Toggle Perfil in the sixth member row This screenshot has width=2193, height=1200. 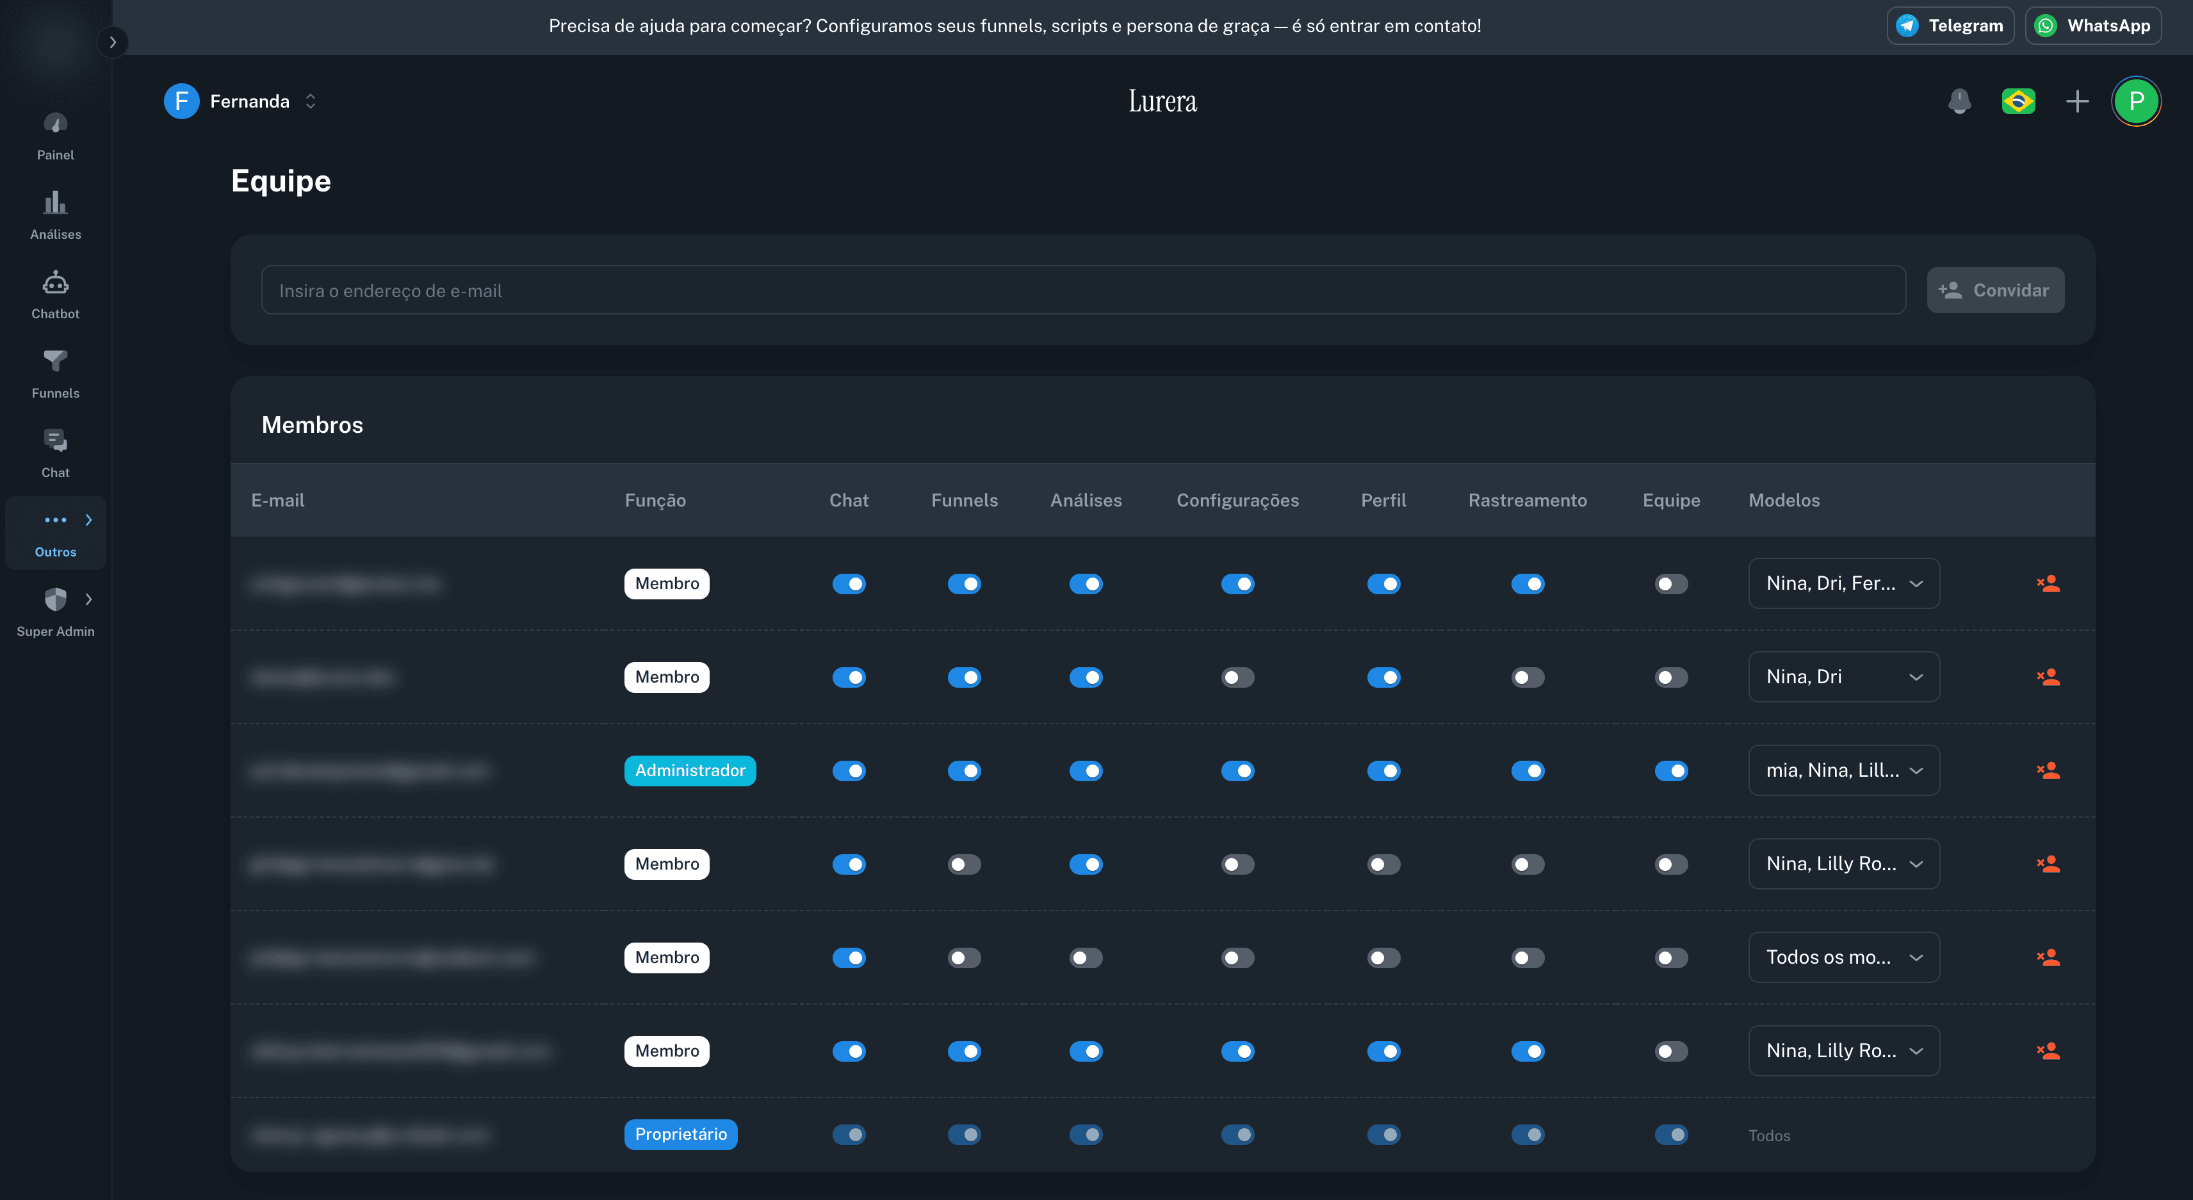click(1383, 1052)
